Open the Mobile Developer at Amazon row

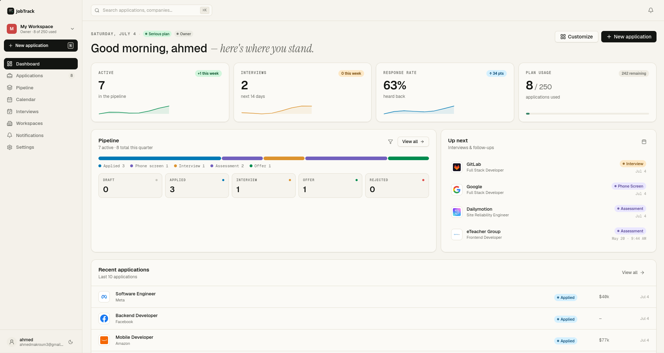[x=374, y=340]
